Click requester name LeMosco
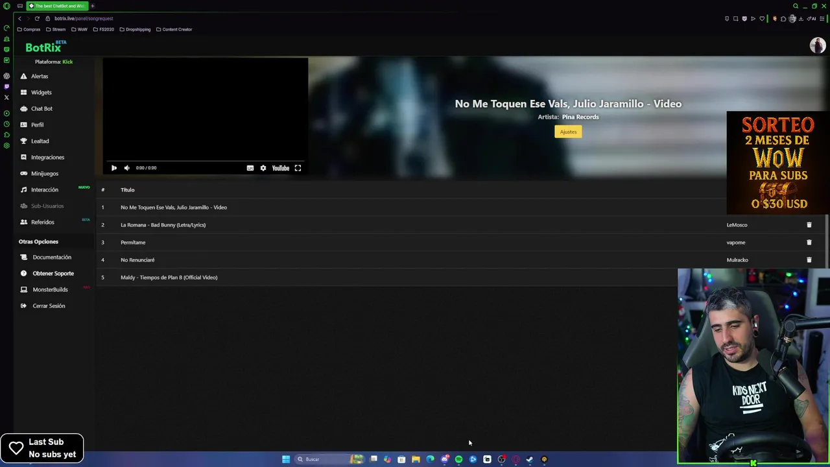 tap(737, 225)
